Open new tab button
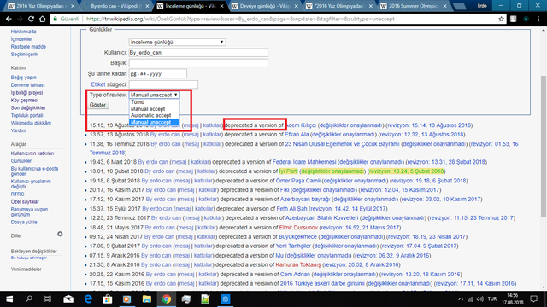 (460, 6)
